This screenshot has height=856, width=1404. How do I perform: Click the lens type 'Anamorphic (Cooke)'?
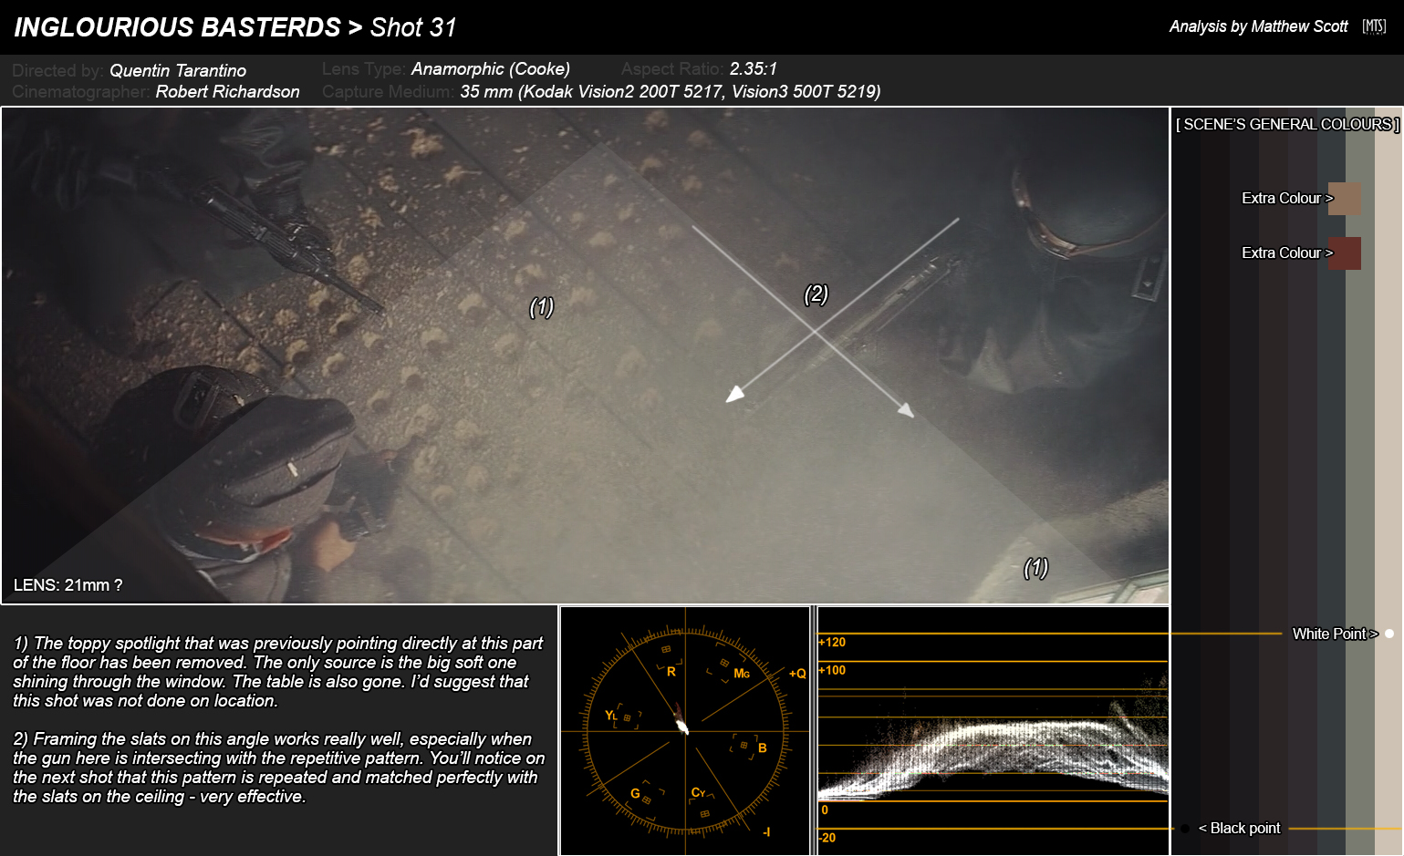coord(491,69)
